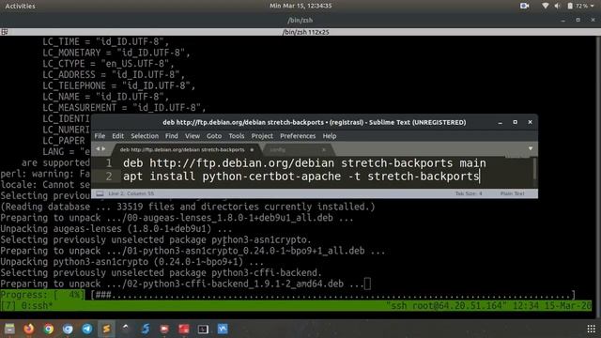Launch Firefox from the taskbar
Image resolution: width=601 pixels, height=338 pixels.
point(29,329)
